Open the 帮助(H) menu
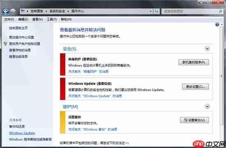The image size is (226, 148). click(66, 19)
